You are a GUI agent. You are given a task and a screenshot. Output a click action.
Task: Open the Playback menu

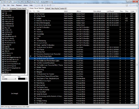tap(19, 5)
